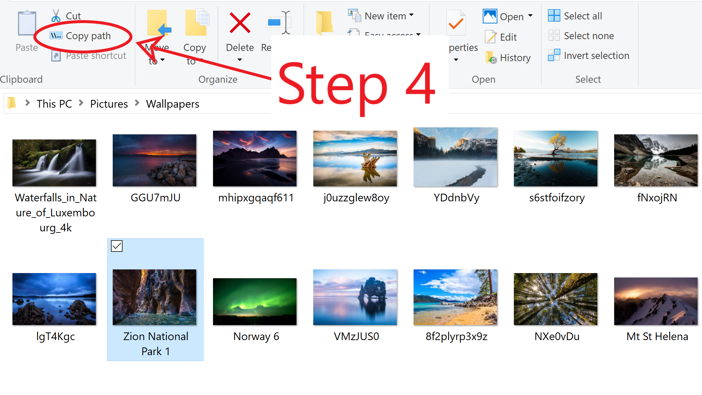Click the History folder icon
The image size is (702, 395).
point(491,57)
